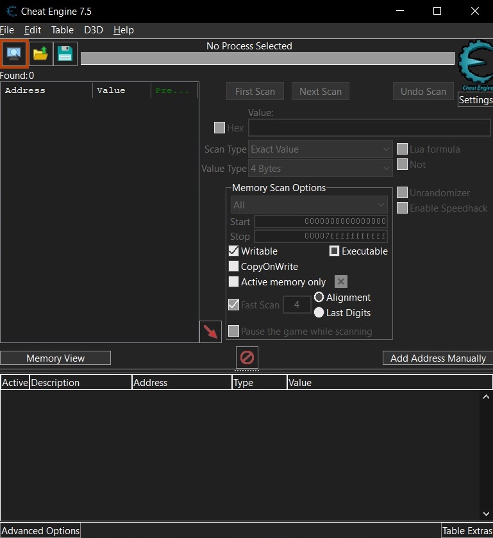The width and height of the screenshot is (493, 538).
Task: Click the First Scan button
Action: [x=255, y=91]
